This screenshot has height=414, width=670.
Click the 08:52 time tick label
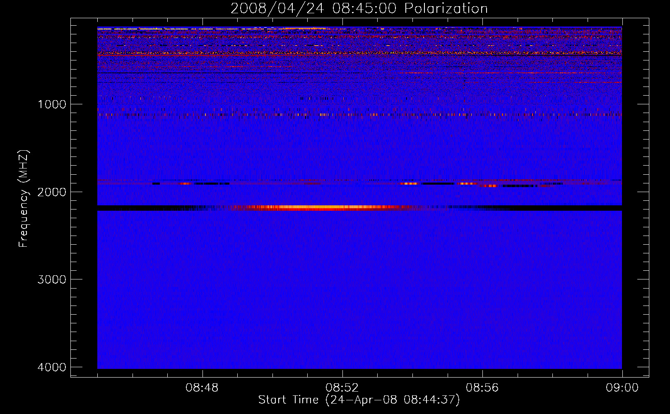(342, 388)
